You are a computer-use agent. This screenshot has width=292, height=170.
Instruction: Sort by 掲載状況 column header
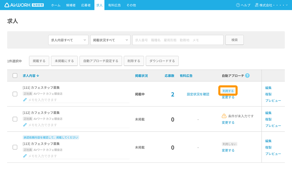click(141, 76)
